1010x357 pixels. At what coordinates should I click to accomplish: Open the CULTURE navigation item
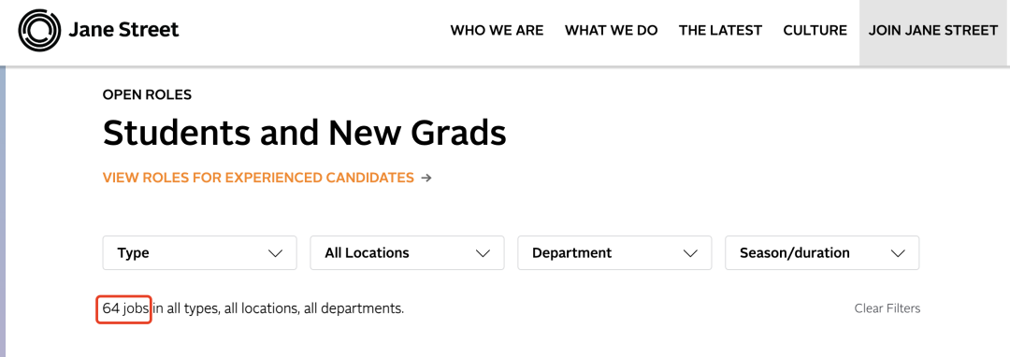[815, 30]
